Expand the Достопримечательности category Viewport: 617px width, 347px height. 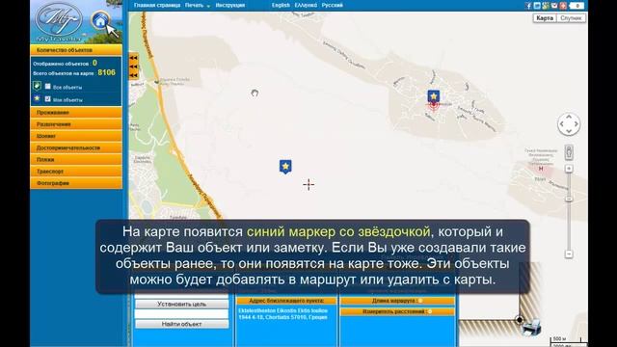[x=76, y=147]
